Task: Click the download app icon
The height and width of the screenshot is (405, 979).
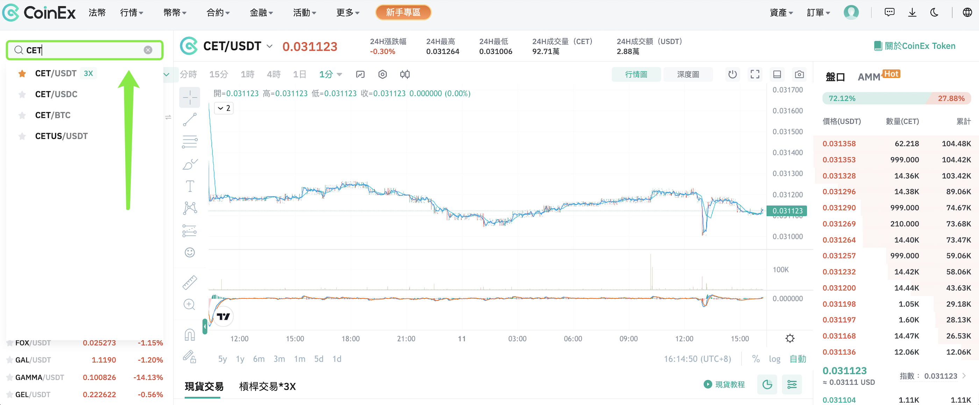Action: click(912, 13)
